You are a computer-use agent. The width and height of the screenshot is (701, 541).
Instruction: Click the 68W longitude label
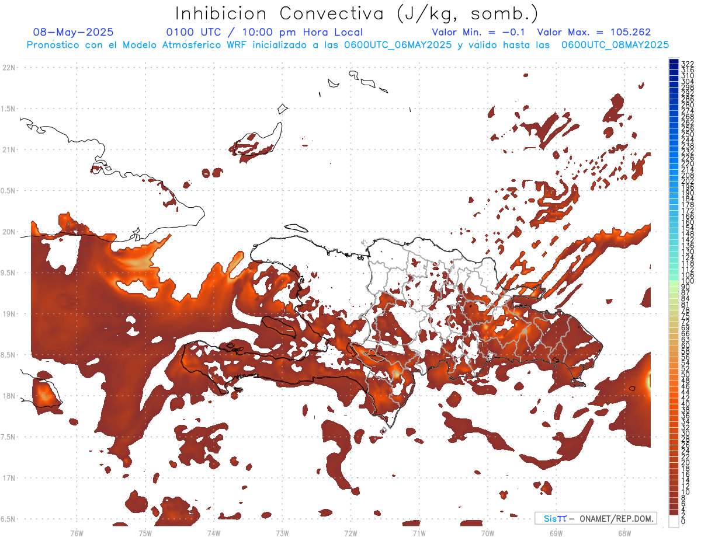[x=624, y=533]
